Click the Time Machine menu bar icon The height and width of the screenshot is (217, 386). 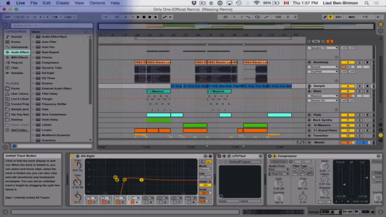click(239, 3)
